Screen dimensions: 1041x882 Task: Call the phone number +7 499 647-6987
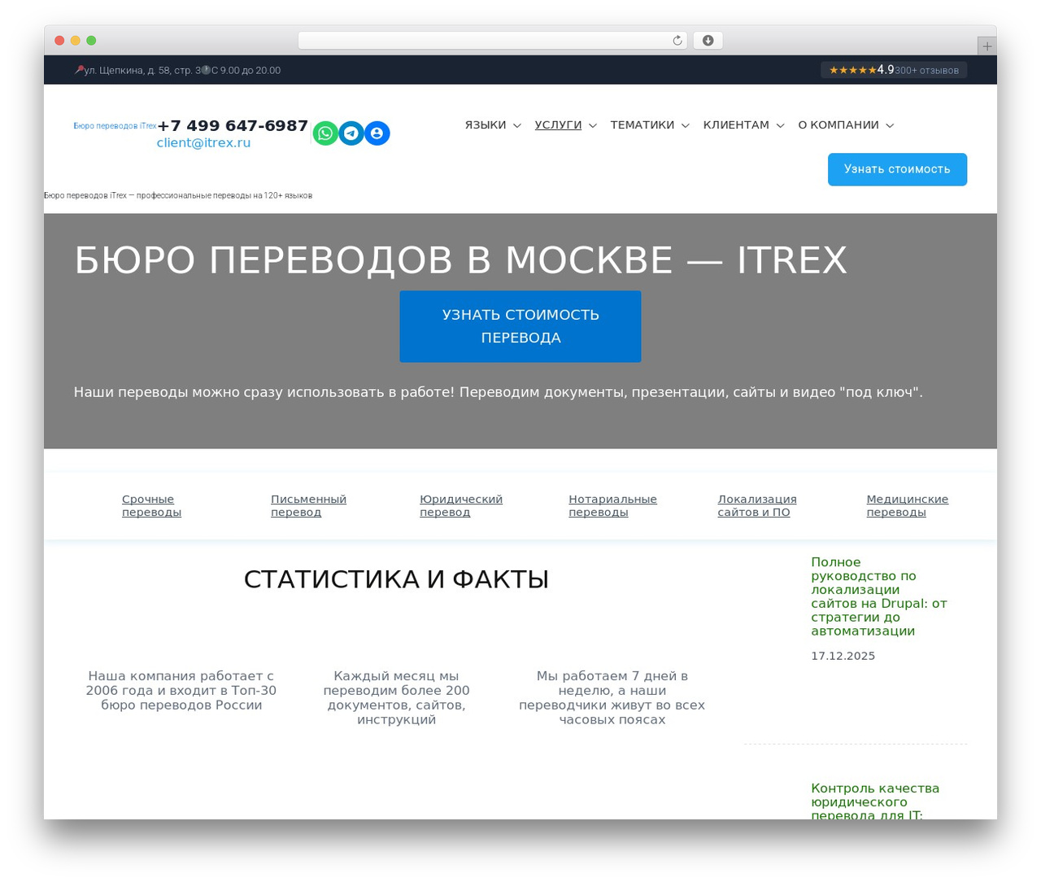tap(233, 126)
